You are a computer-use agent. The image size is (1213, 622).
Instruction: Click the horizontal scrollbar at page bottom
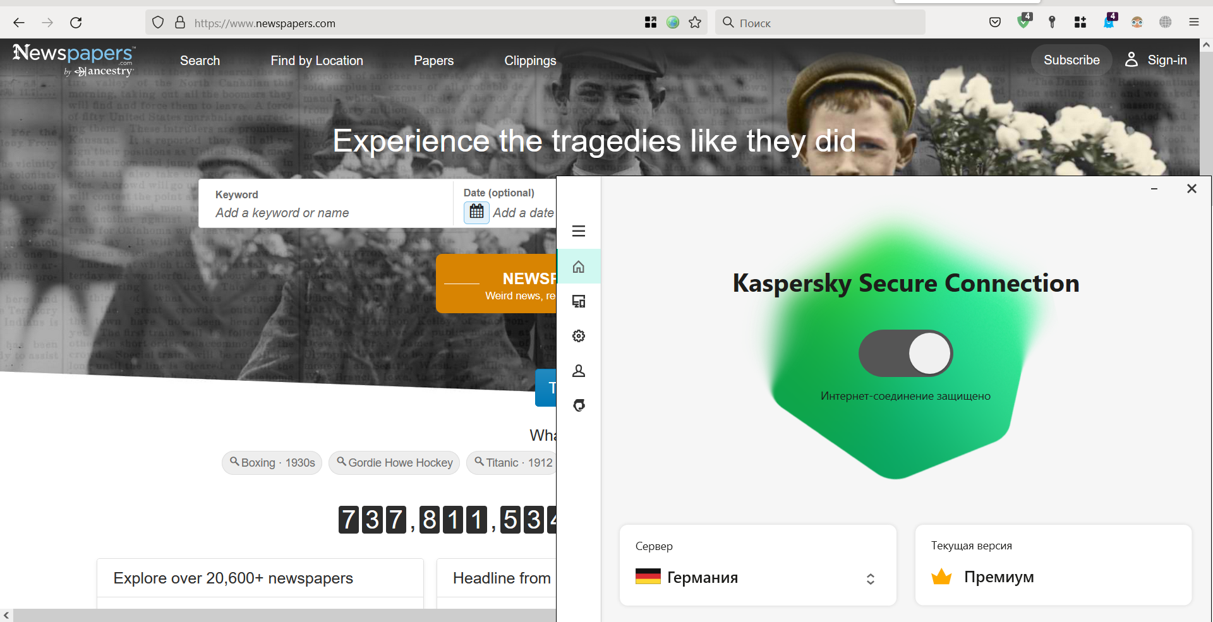point(284,615)
